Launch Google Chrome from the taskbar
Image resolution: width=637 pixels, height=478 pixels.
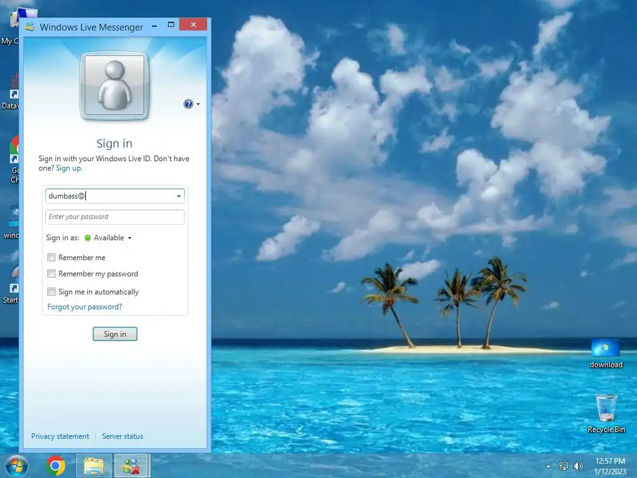[55, 466]
